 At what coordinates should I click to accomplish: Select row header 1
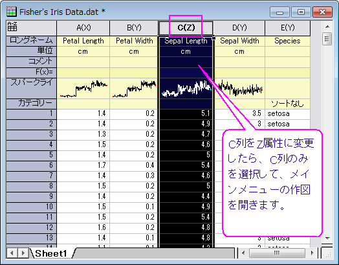[31, 113]
